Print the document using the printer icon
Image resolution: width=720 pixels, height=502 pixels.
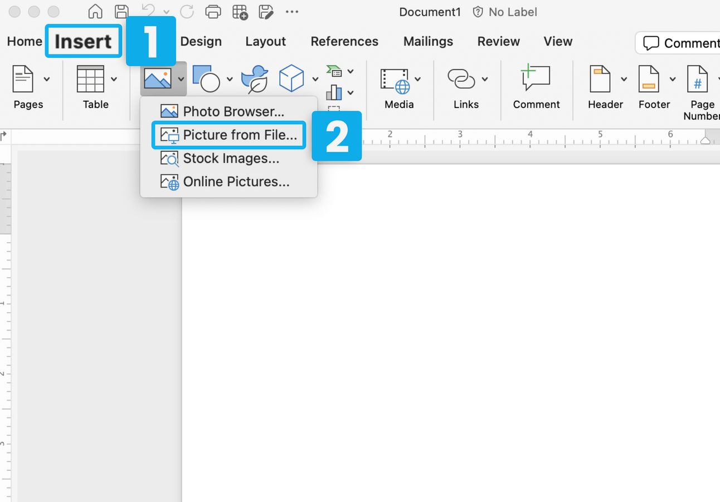coord(213,12)
